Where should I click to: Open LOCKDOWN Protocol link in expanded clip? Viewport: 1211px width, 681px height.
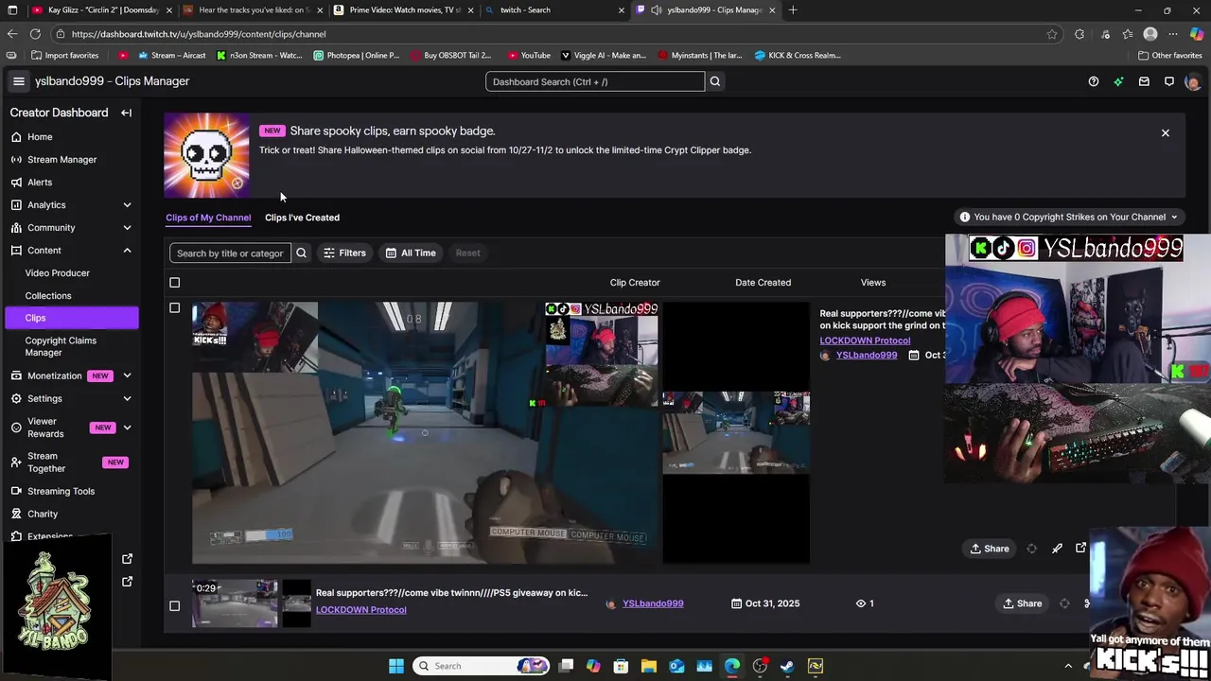[865, 340]
